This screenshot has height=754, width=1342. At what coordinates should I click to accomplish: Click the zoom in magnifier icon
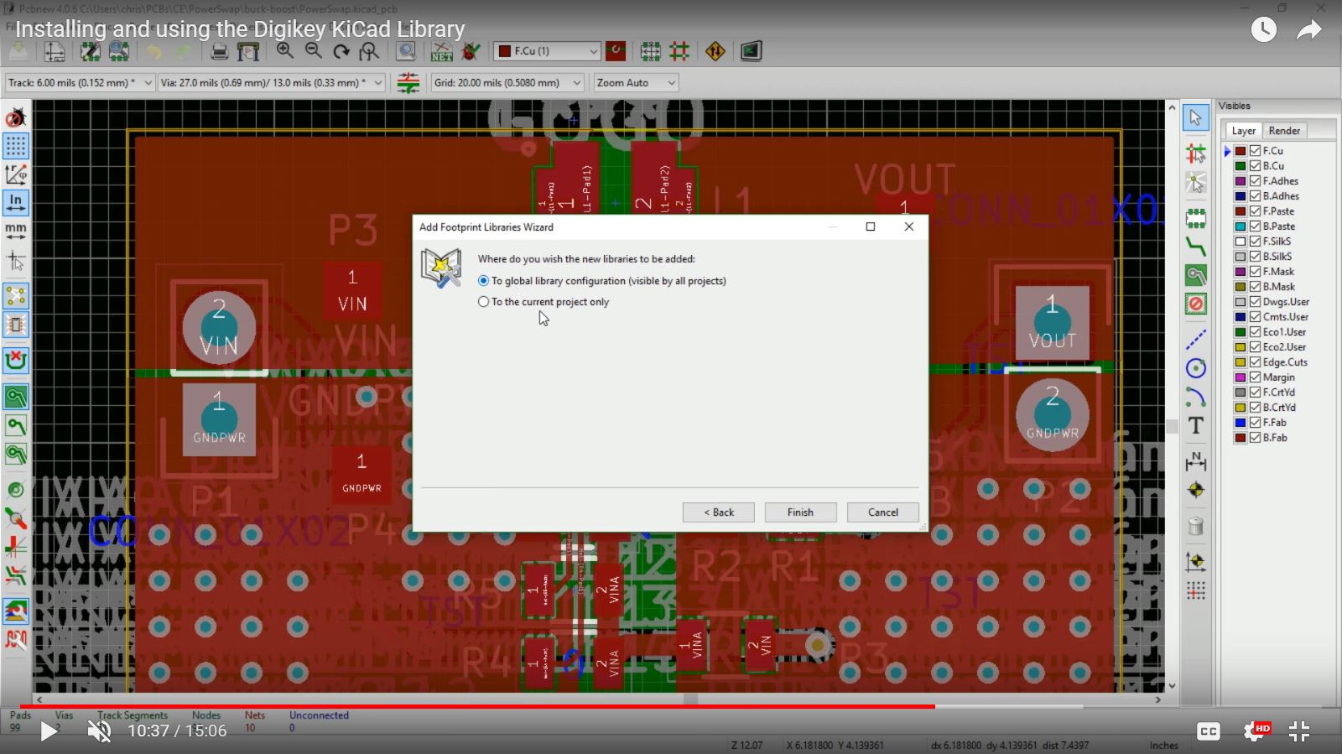pos(285,51)
